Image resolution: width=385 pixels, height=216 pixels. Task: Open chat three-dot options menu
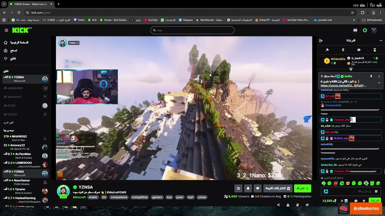pyautogui.click(x=381, y=40)
